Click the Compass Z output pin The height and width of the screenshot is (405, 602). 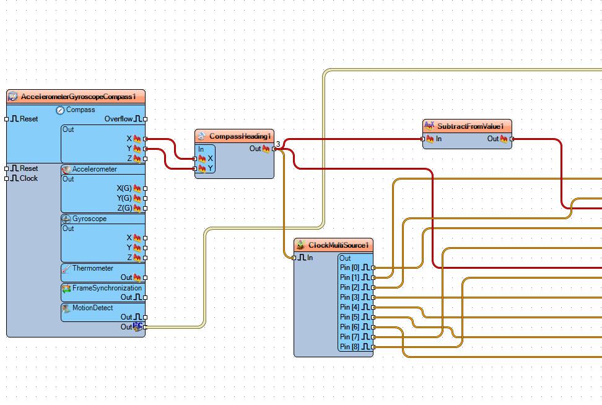145,159
